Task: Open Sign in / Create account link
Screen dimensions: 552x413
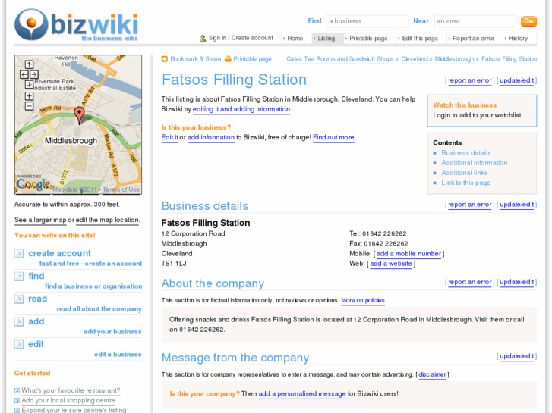Action: tap(241, 38)
